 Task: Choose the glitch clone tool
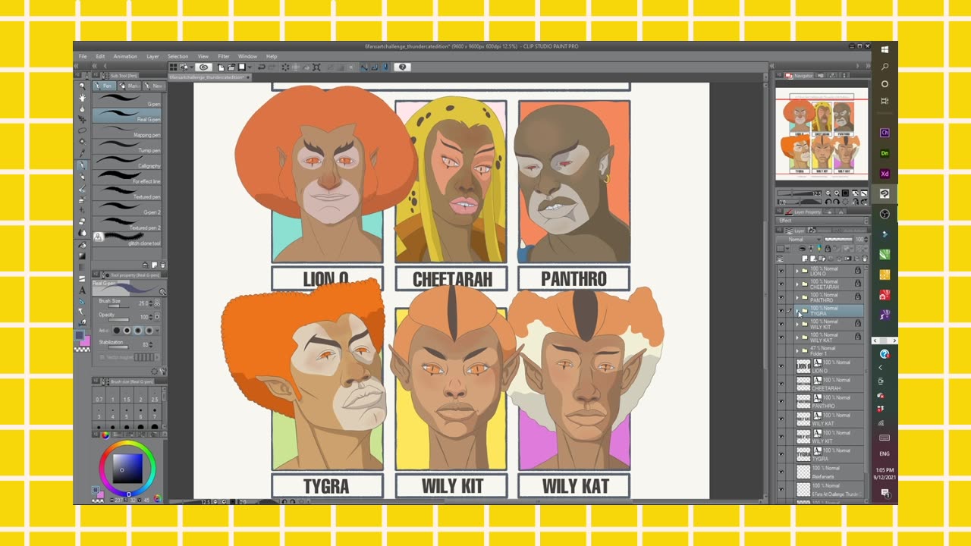127,238
